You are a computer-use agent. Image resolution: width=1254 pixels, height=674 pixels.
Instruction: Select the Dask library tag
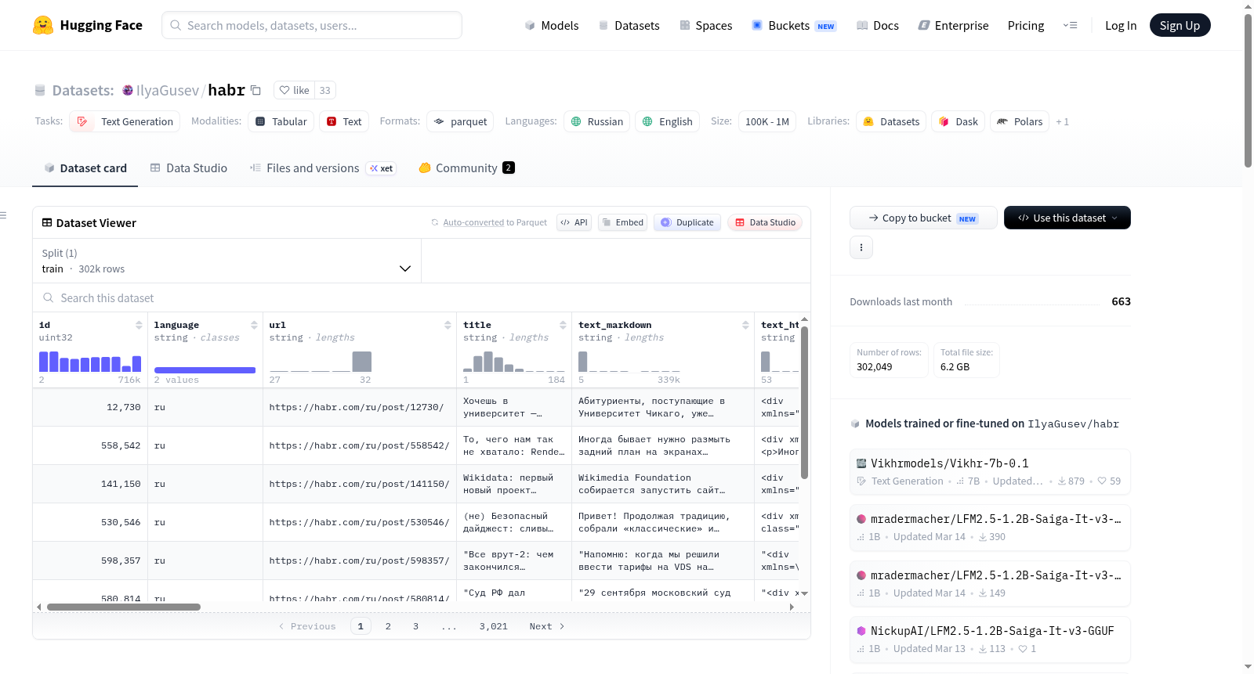point(958,121)
